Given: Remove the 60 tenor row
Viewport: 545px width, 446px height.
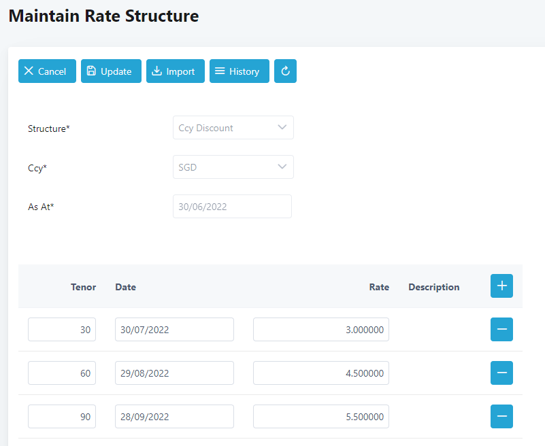Looking at the screenshot, I should tap(501, 373).
